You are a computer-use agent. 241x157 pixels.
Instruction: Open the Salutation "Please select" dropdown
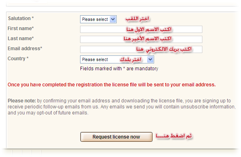click(x=98, y=19)
